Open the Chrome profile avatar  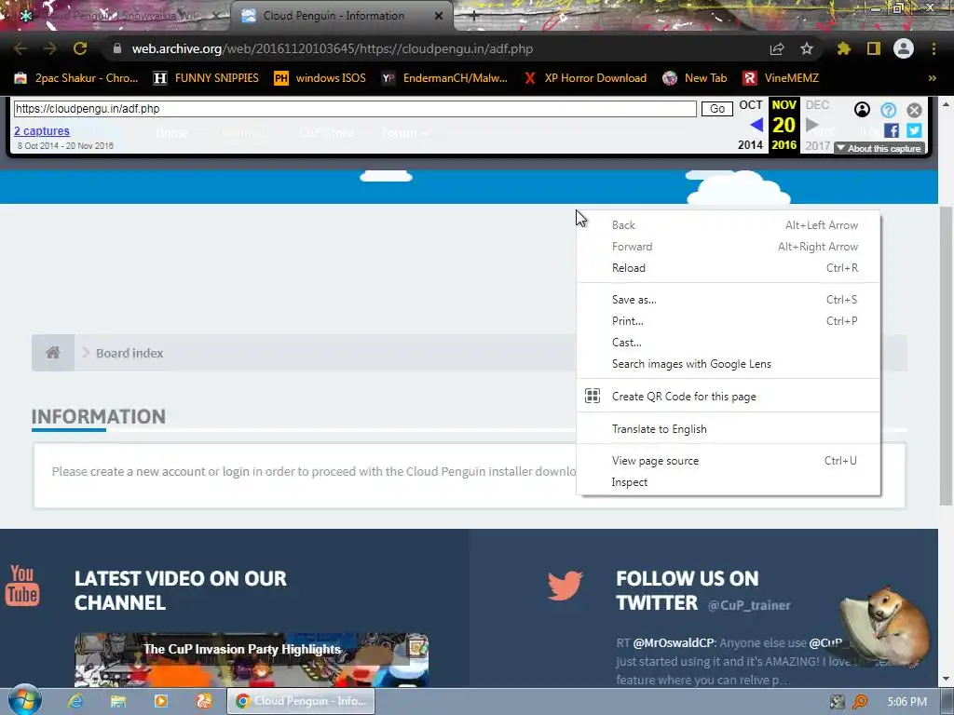coord(904,48)
